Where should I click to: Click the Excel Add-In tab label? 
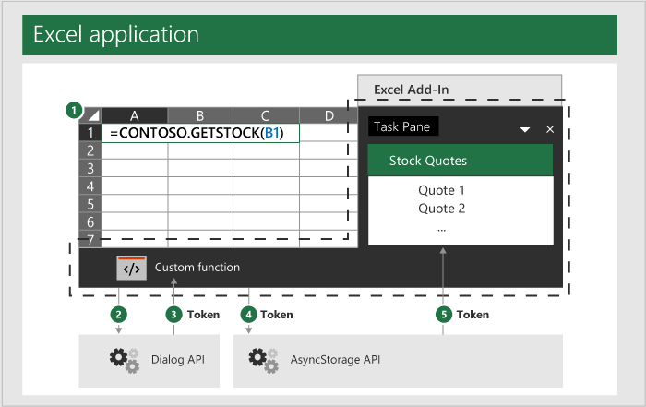[412, 90]
